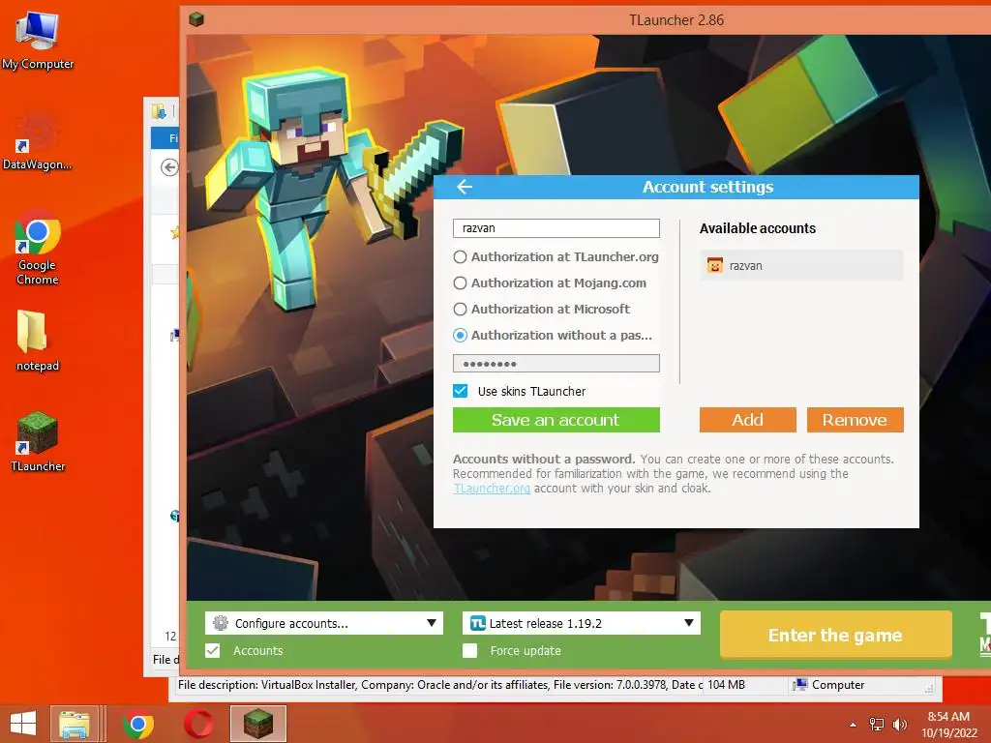
Task: Open File Explorer from taskbar
Action: (74, 724)
